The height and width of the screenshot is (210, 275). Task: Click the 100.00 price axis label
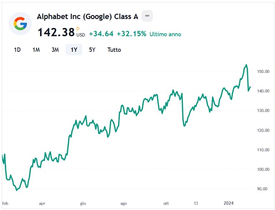click(x=262, y=169)
